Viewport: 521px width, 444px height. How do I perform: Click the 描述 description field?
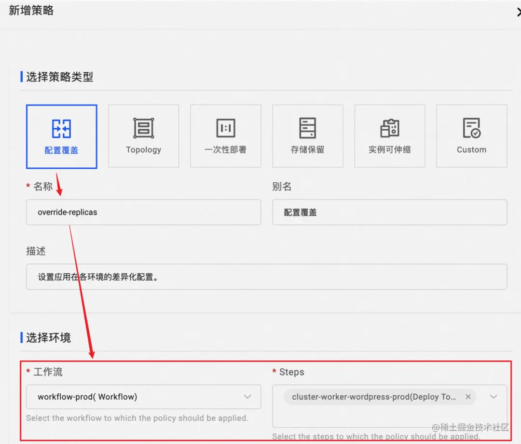[266, 277]
